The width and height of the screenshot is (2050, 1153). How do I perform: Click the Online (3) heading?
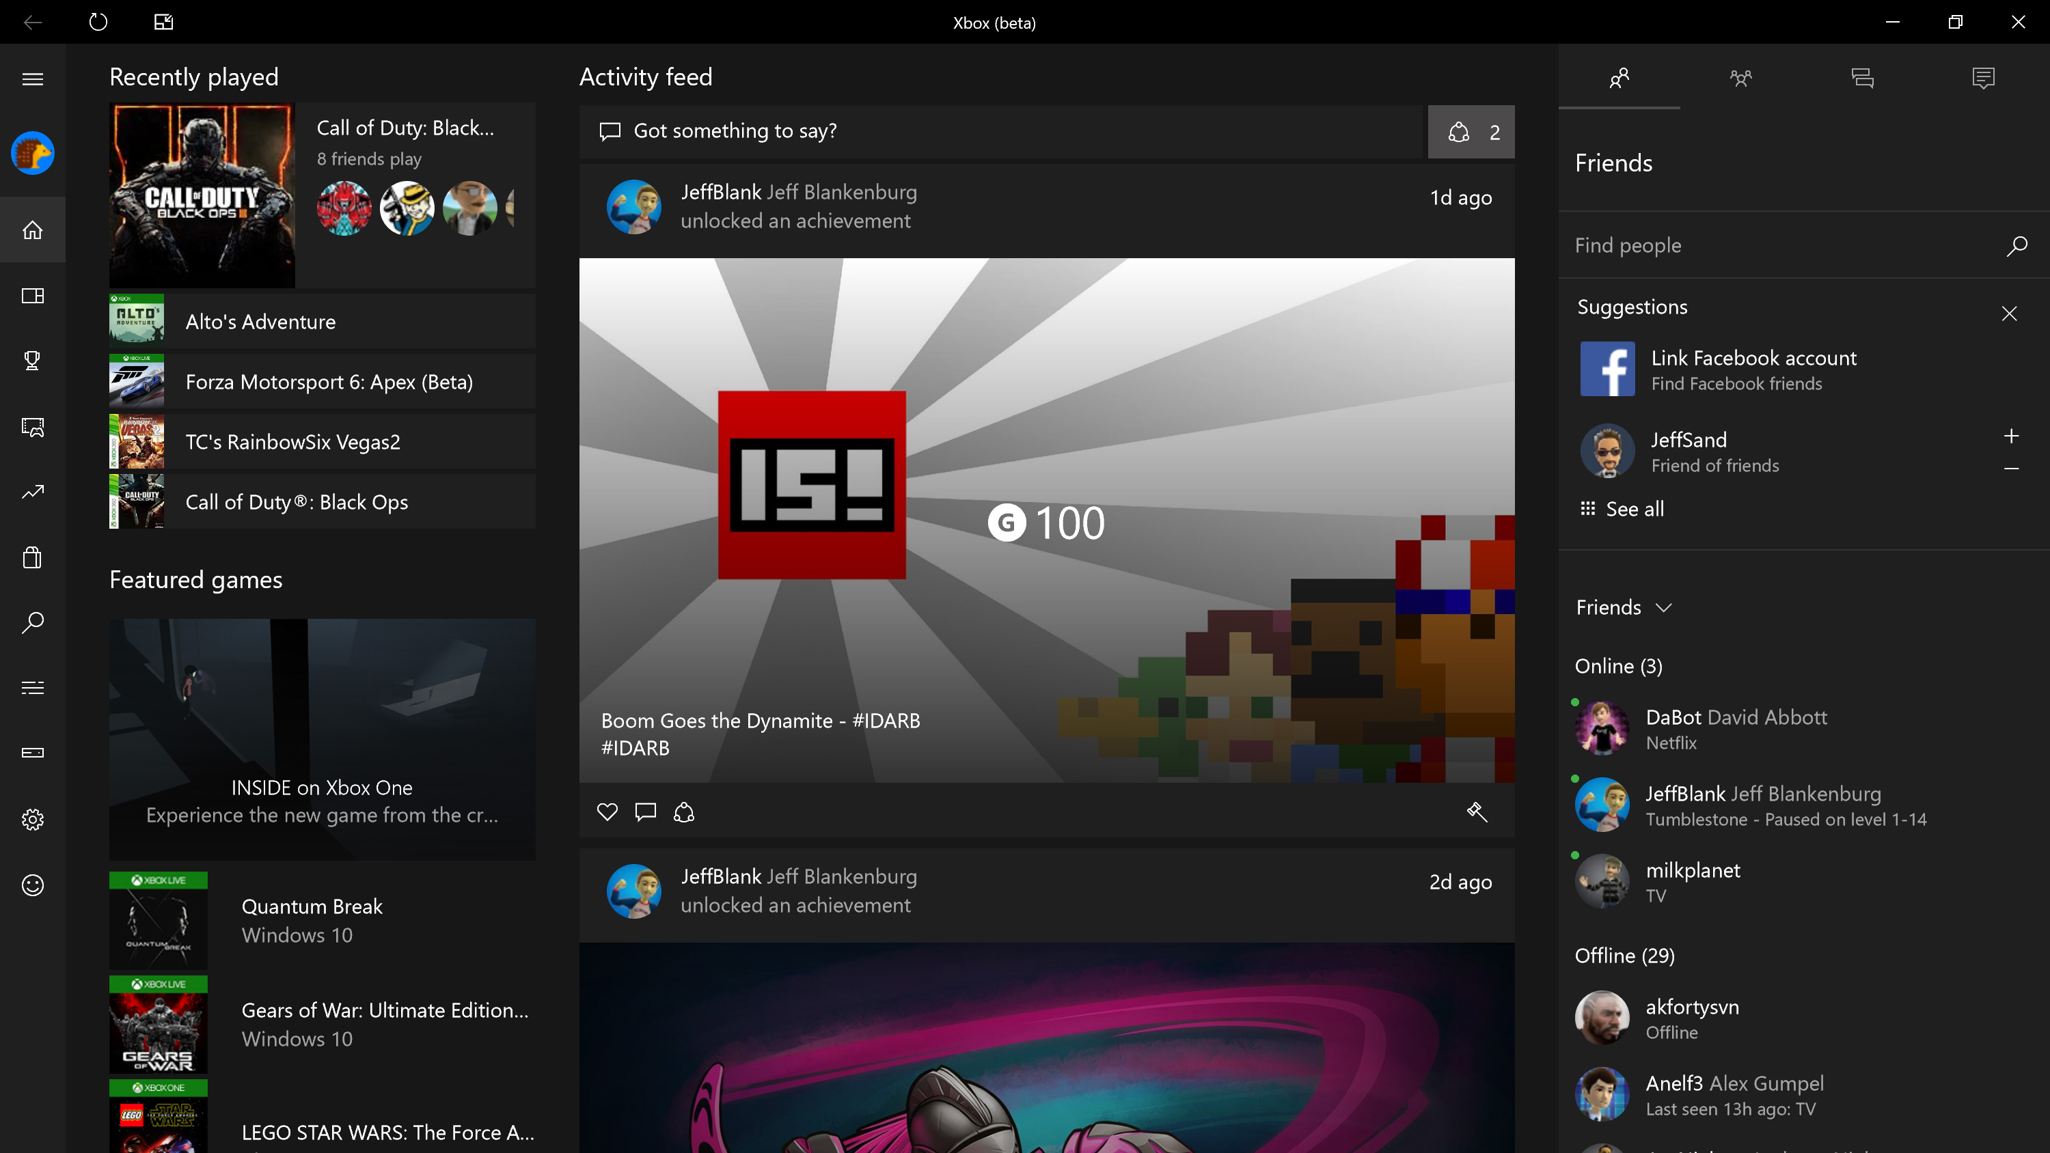[1619, 666]
